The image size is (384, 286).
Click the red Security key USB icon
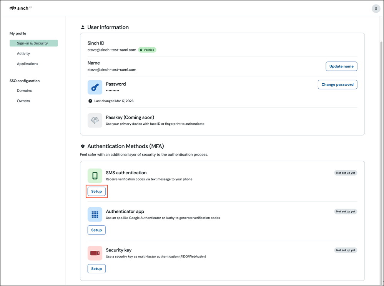[95, 253]
